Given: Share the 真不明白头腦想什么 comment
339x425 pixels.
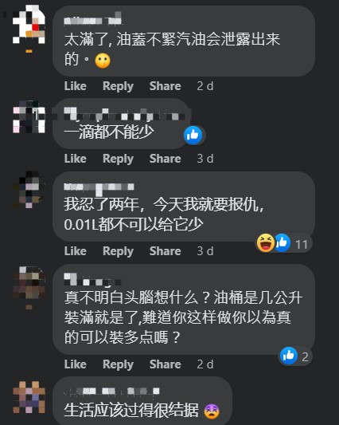Looking at the screenshot, I should coord(165,364).
